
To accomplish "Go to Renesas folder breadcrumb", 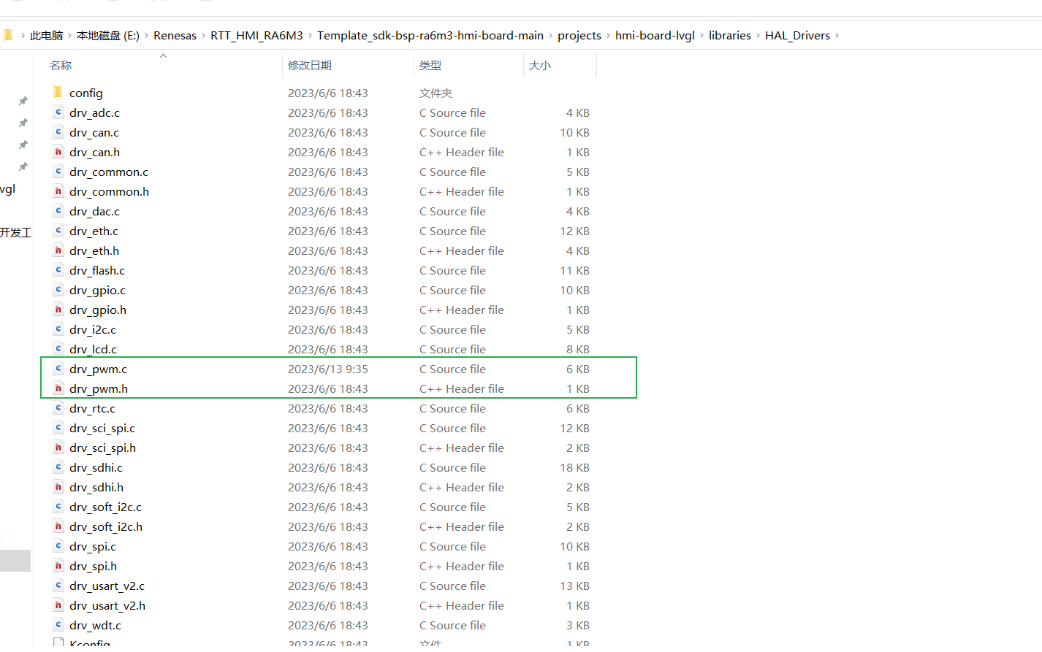I will 175,36.
